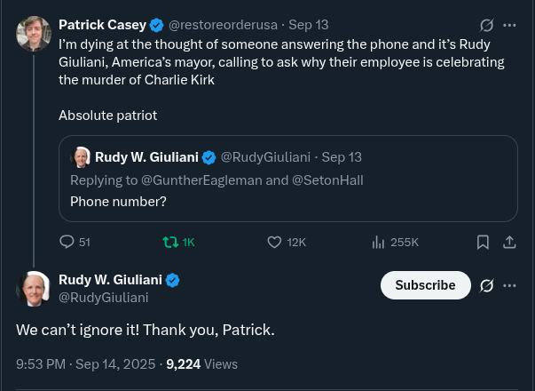
Task: Click the @GuntherEagleman mention in the quoted post
Action: pos(201,180)
